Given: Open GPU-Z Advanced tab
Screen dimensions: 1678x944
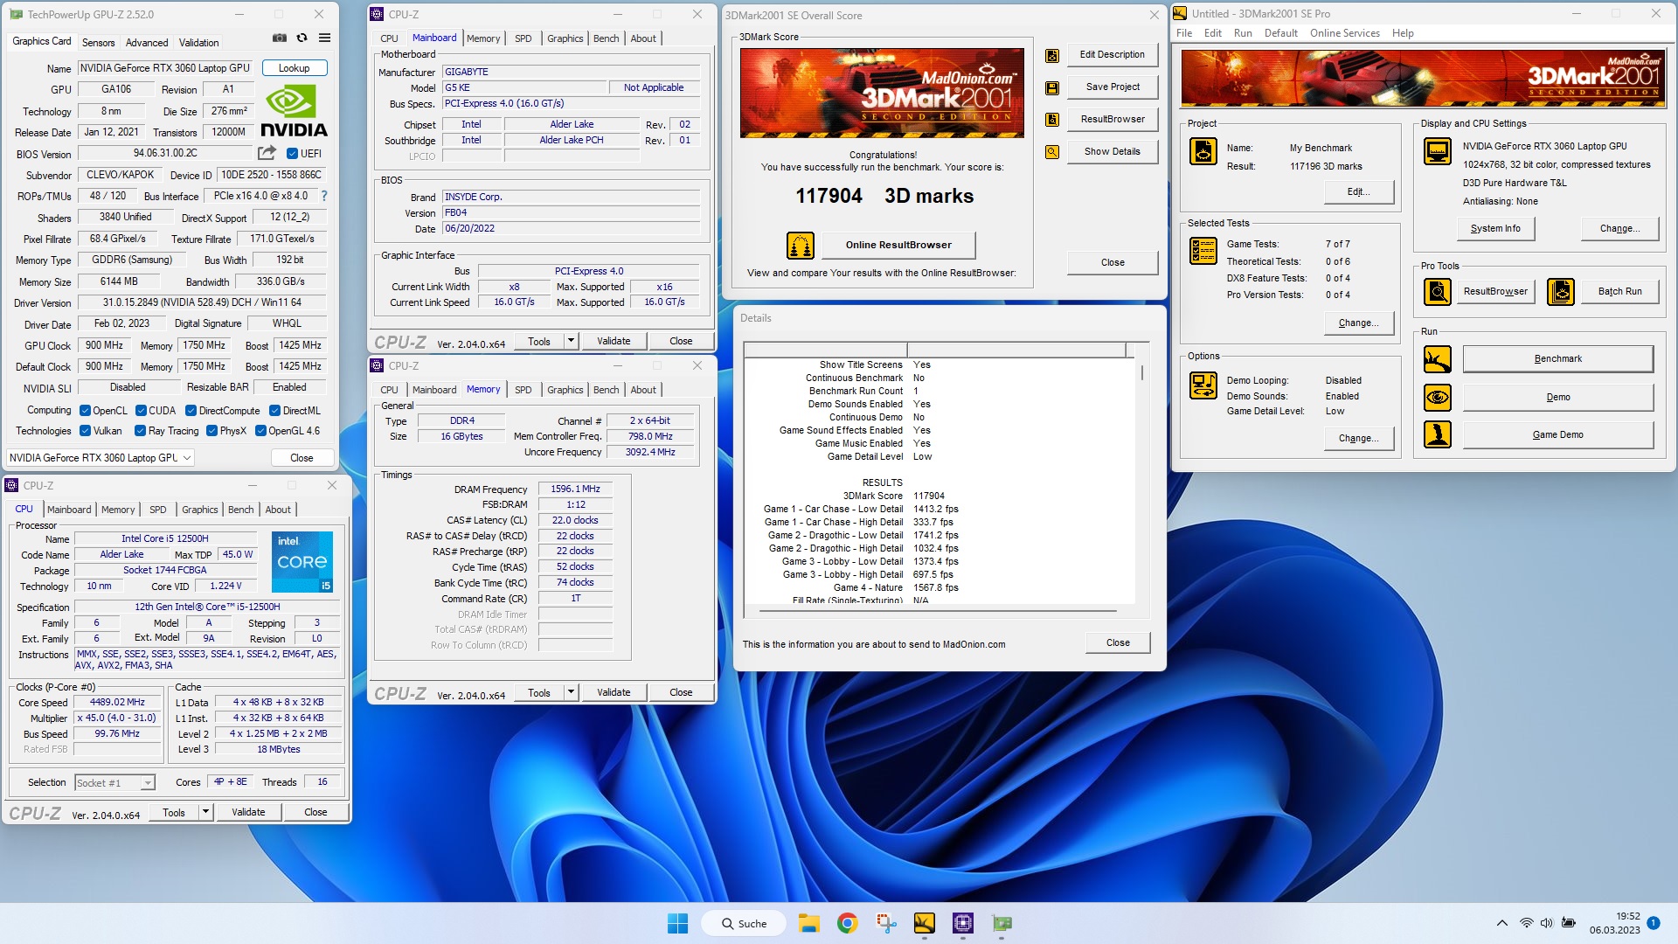Looking at the screenshot, I should tap(147, 42).
